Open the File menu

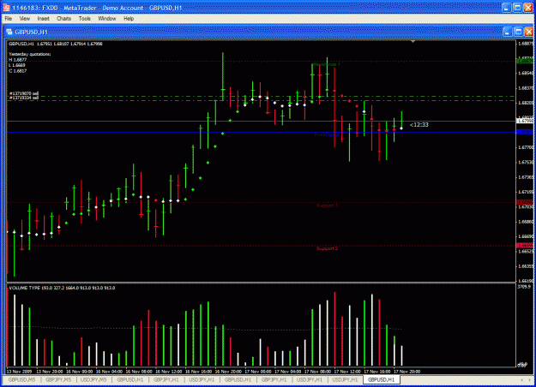coord(9,19)
